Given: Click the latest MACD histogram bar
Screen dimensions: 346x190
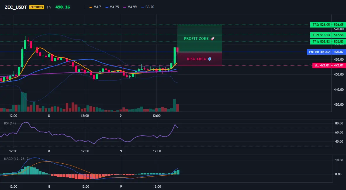Looking at the screenshot, I should click(178, 172).
